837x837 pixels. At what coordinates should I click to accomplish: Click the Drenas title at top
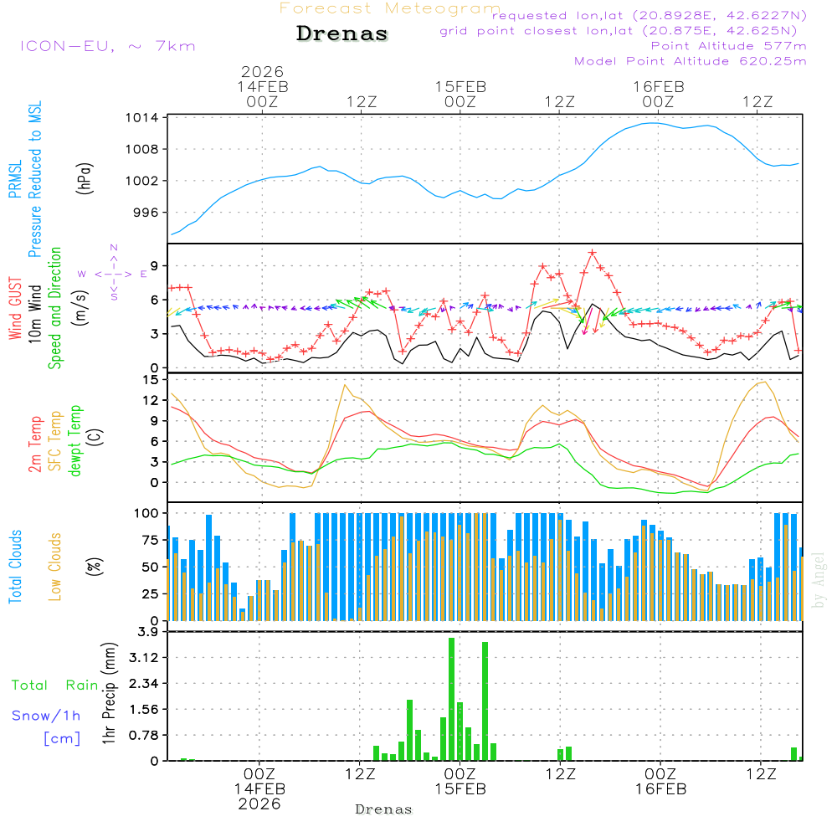pyautogui.click(x=342, y=34)
